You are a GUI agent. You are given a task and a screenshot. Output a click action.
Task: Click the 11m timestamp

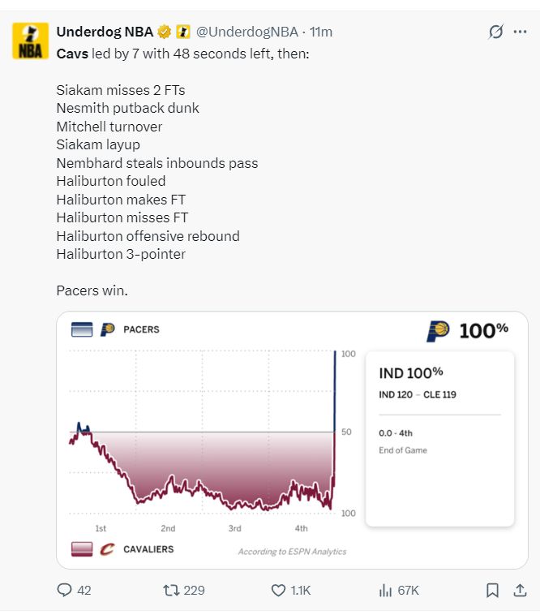pos(321,32)
